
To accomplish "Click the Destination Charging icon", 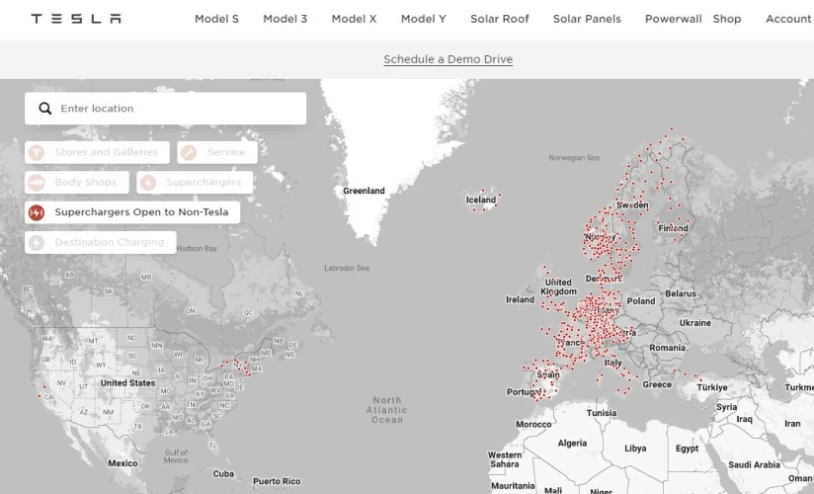I will click(37, 242).
